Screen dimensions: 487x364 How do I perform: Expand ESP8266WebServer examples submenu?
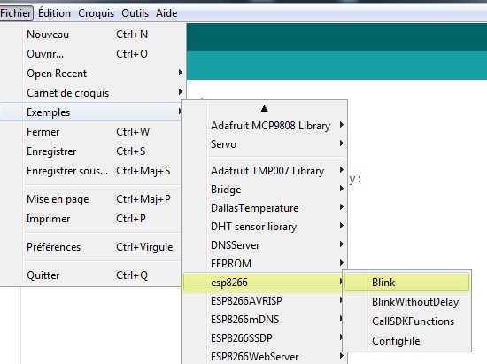(x=265, y=357)
